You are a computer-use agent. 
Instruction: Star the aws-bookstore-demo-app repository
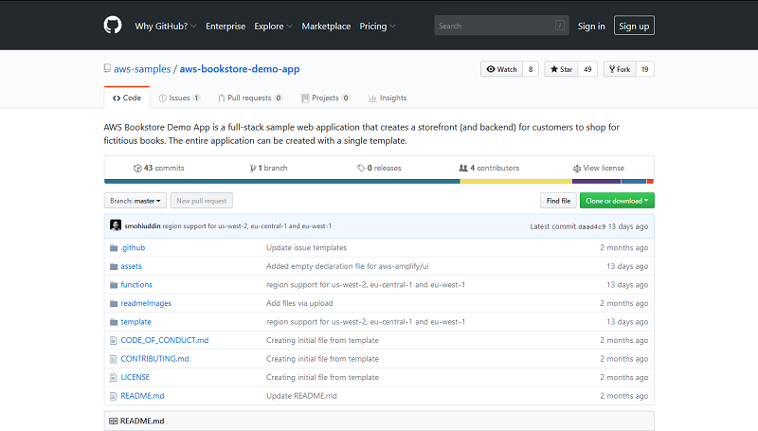point(561,69)
